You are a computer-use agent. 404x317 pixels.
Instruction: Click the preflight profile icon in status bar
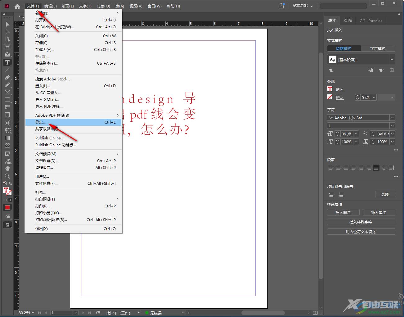click(99, 313)
